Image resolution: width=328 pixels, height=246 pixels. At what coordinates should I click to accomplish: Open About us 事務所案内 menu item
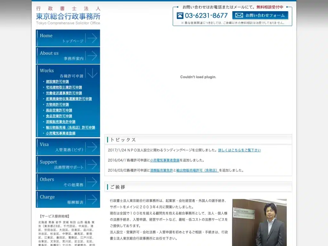point(68,55)
